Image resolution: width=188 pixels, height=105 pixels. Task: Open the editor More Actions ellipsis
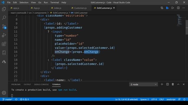(x=184, y=8)
